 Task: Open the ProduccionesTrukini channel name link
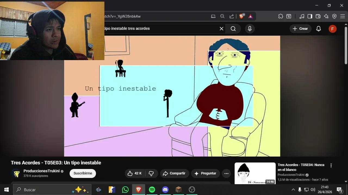[x=42, y=171]
